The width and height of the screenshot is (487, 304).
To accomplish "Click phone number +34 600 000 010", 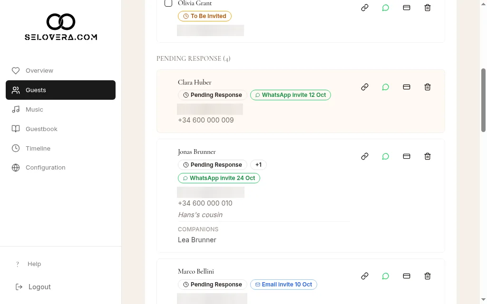I will [205, 203].
